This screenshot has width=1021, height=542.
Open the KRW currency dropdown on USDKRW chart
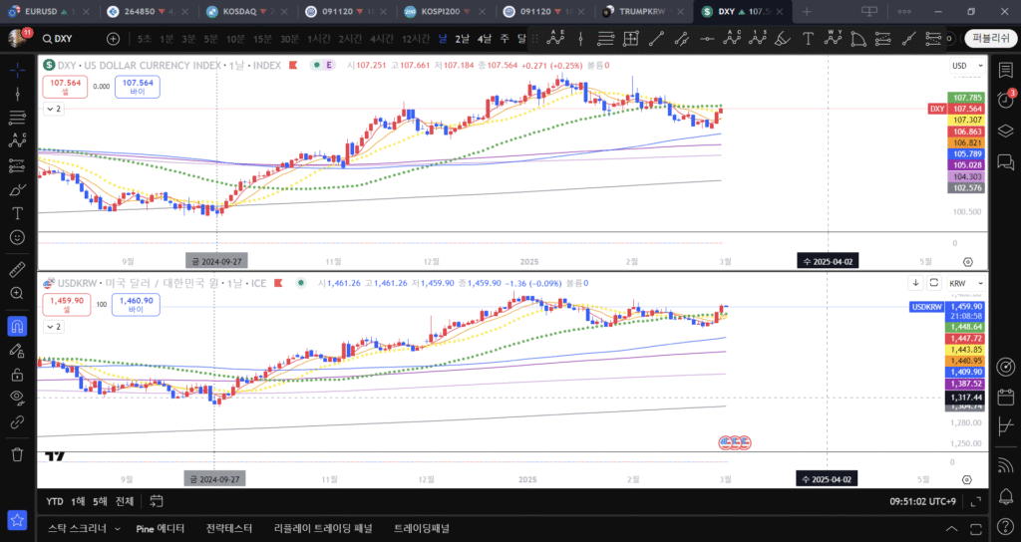(965, 283)
